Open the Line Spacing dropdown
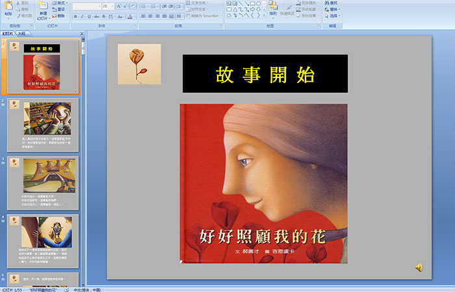455x292 pixels. [179, 6]
